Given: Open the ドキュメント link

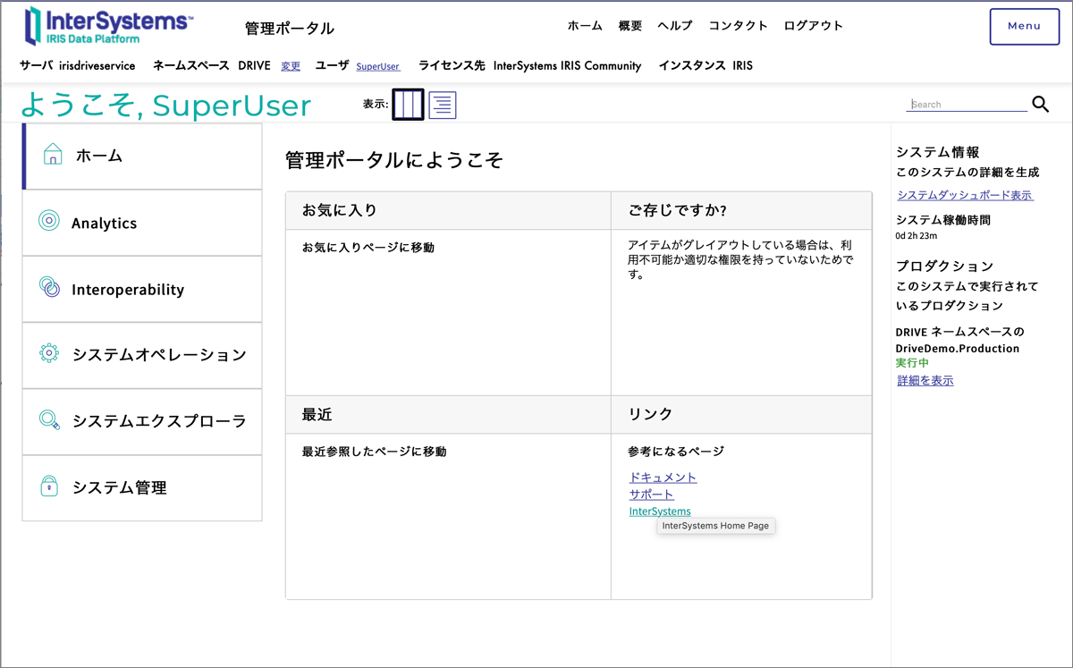Looking at the screenshot, I should (x=663, y=478).
